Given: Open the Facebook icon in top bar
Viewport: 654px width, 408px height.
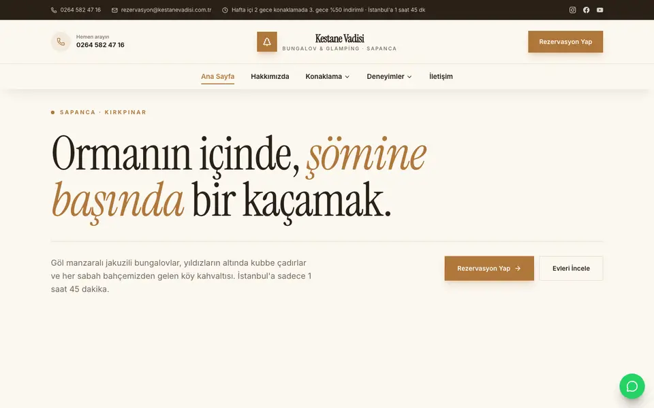Looking at the screenshot, I should click(x=587, y=10).
